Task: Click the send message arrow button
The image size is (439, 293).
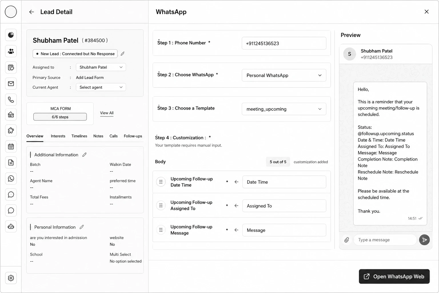Action: pos(424,240)
